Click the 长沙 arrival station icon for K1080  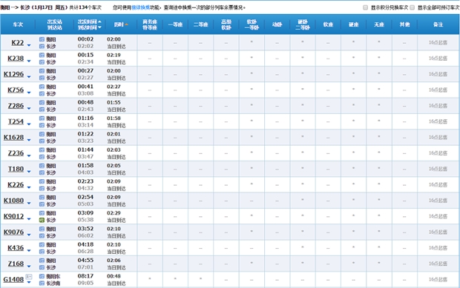point(42,204)
